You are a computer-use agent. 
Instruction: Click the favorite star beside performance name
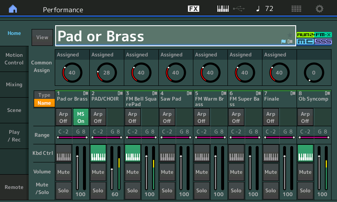[x=289, y=35]
